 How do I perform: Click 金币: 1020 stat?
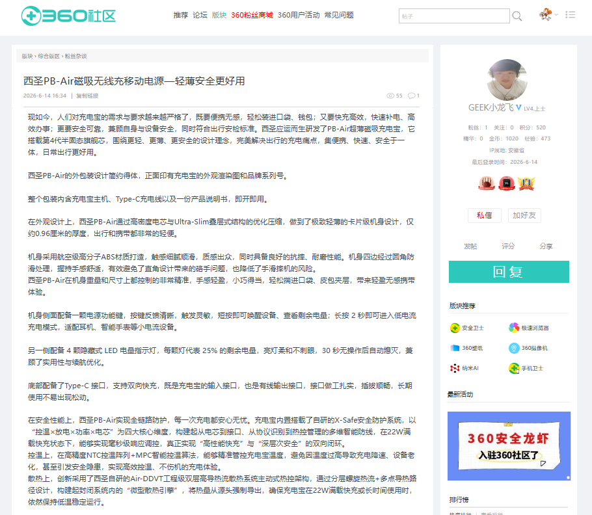click(x=504, y=139)
